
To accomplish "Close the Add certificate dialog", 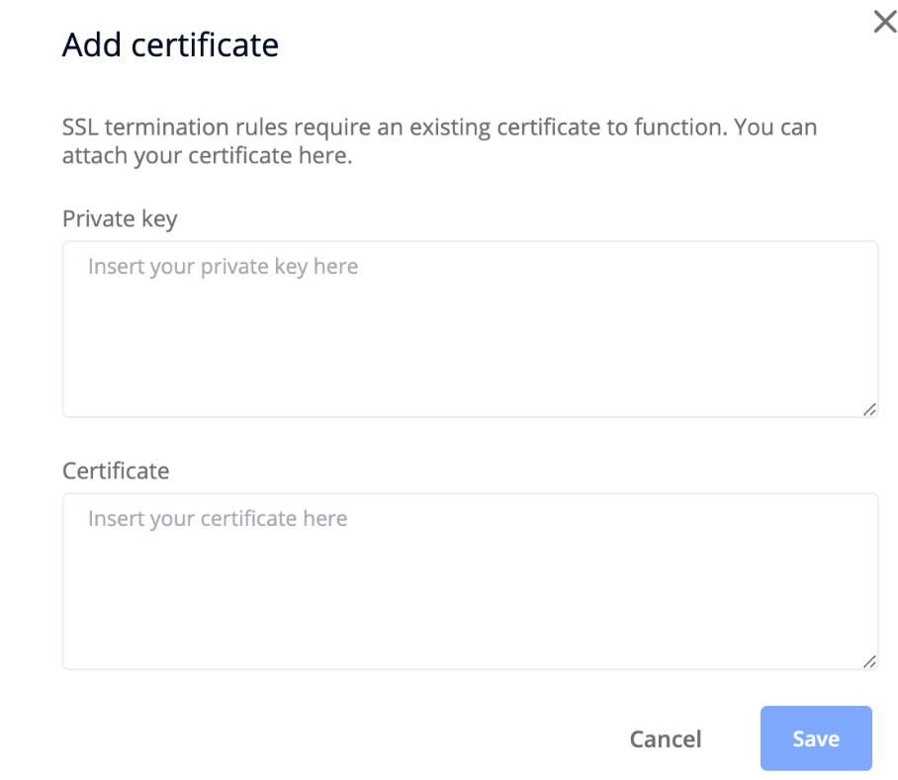I will tap(884, 23).
